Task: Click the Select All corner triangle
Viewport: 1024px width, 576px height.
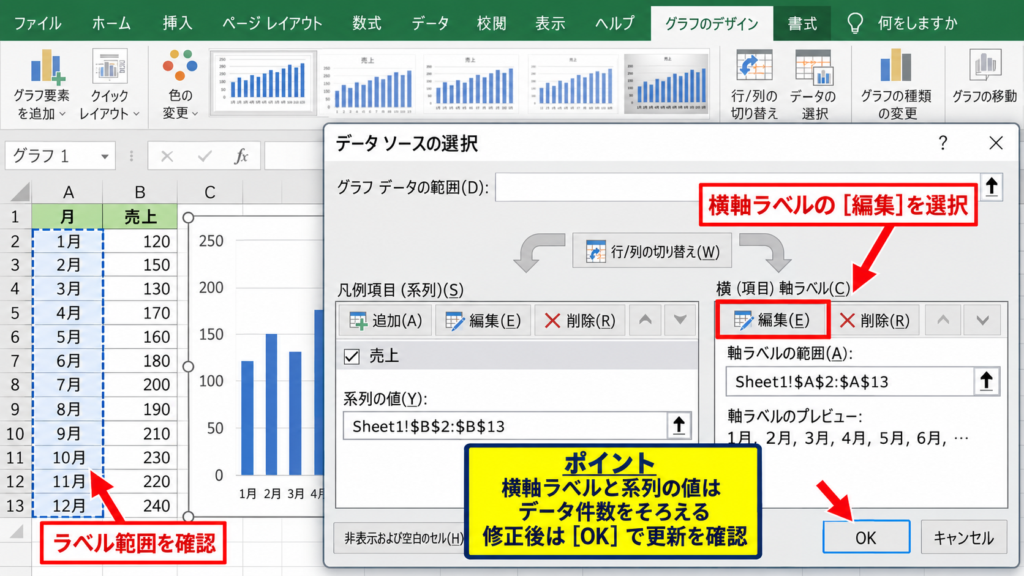Action: [x=20, y=192]
